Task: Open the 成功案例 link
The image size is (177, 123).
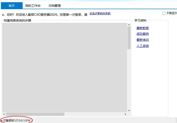Action: (142, 34)
